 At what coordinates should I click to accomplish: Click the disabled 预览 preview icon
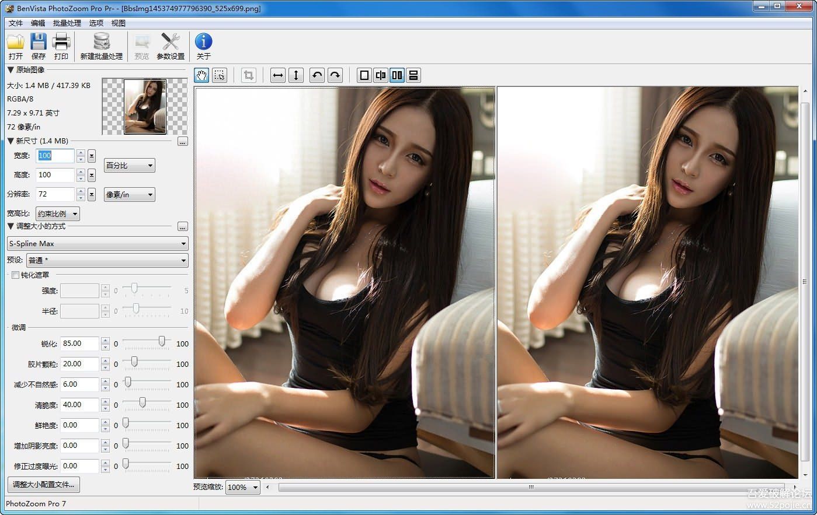click(142, 47)
